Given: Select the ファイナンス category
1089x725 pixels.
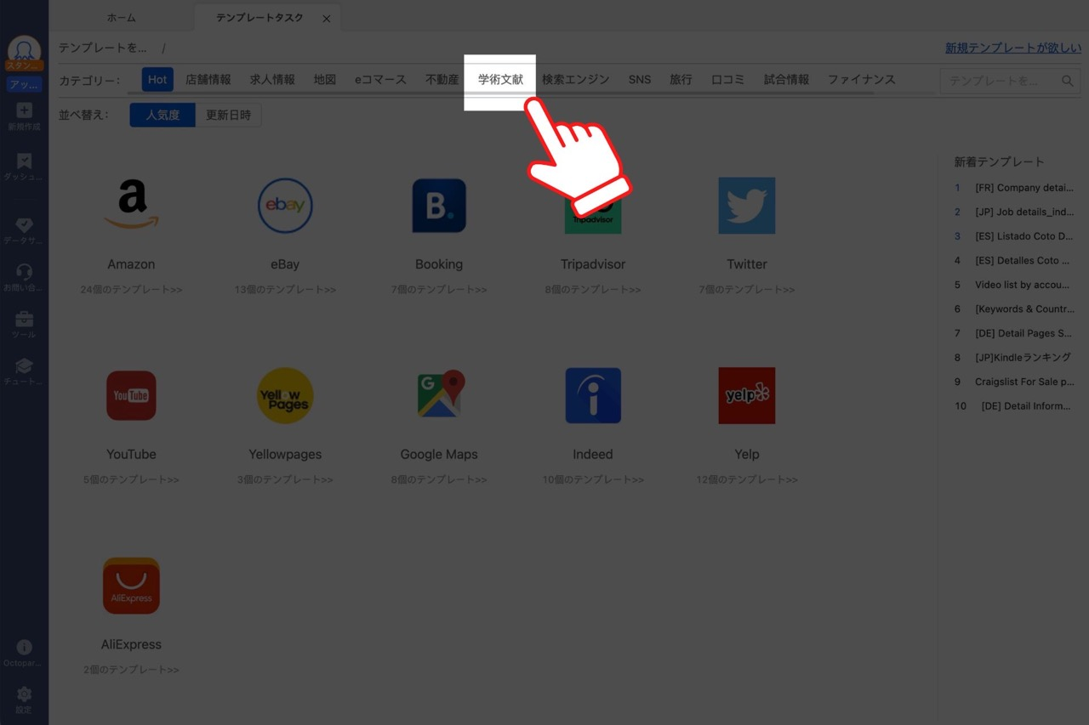Looking at the screenshot, I should [x=862, y=80].
